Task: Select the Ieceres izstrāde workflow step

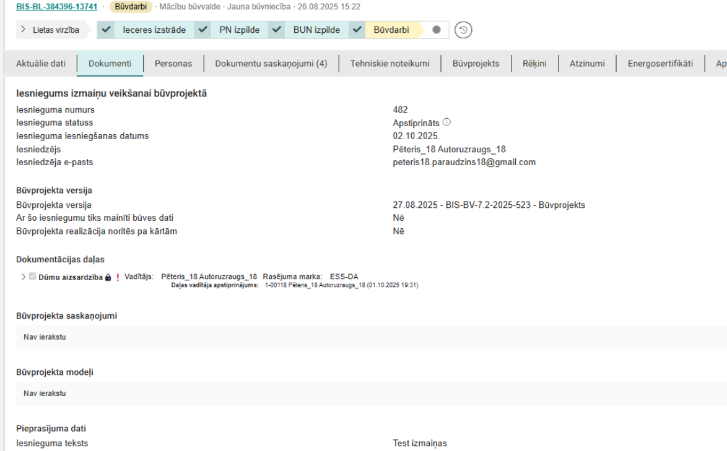Action: (x=154, y=30)
